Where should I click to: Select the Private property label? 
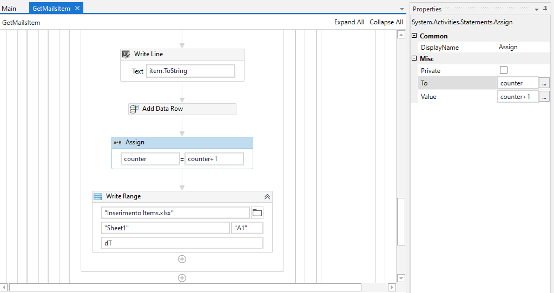pyautogui.click(x=430, y=71)
